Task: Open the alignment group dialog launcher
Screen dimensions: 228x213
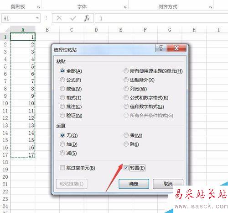Action: (211, 7)
